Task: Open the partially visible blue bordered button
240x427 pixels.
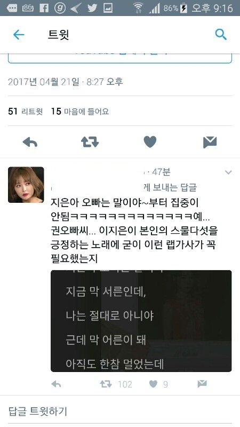Action: 120,58
